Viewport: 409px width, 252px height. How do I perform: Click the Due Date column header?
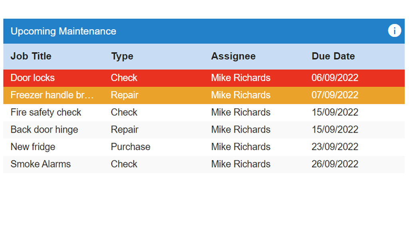(333, 56)
